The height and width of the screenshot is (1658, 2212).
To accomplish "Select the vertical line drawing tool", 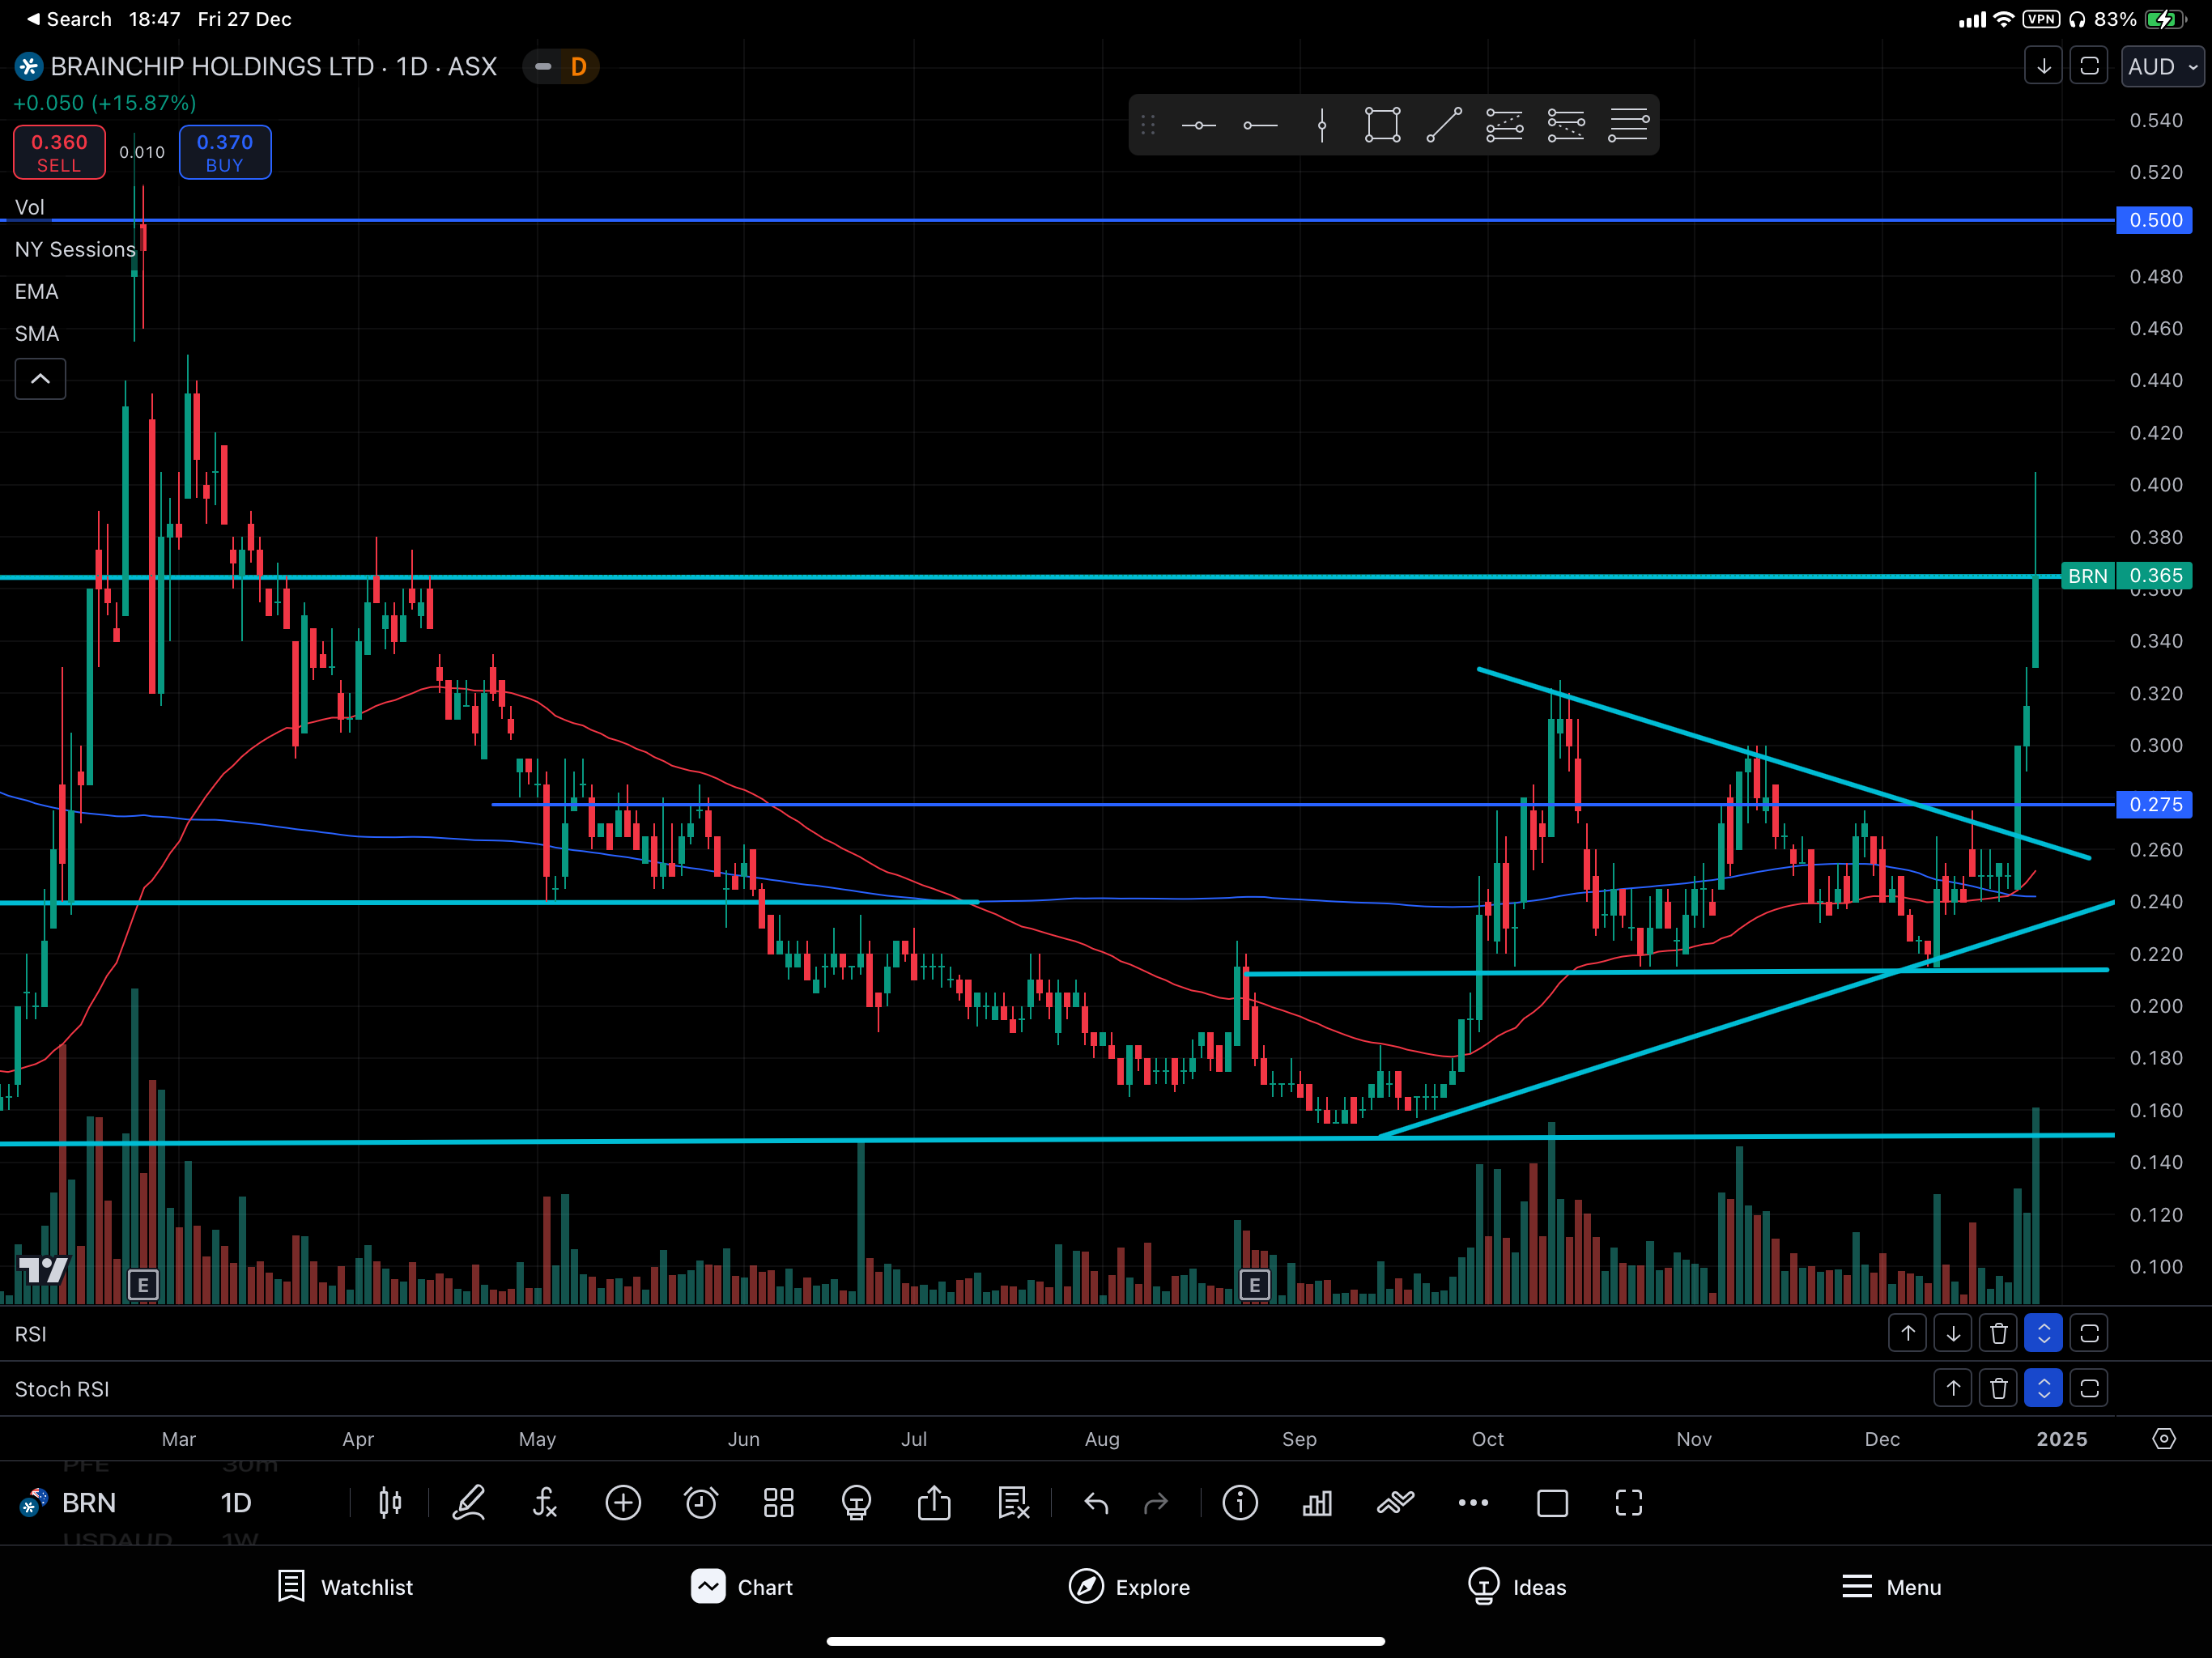I will click(1322, 125).
